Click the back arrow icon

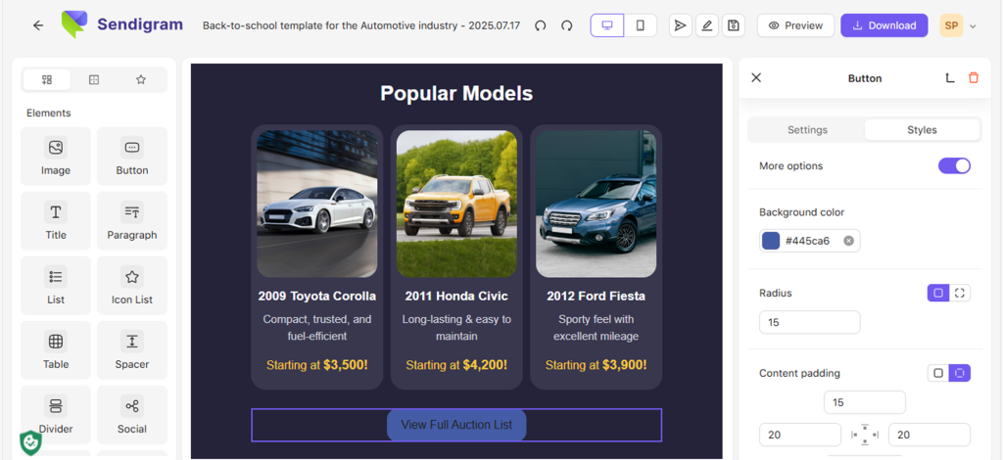click(38, 25)
